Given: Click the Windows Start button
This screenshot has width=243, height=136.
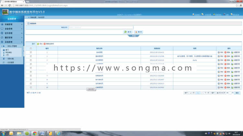Looking at the screenshot, I should (4, 133).
